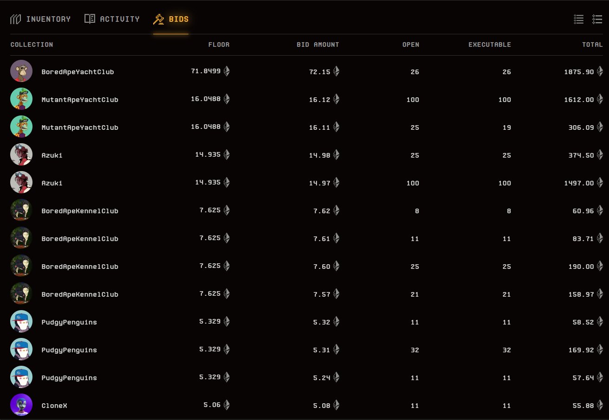
Task: Open the BoredApeYachtClub collection name
Action: tap(78, 72)
